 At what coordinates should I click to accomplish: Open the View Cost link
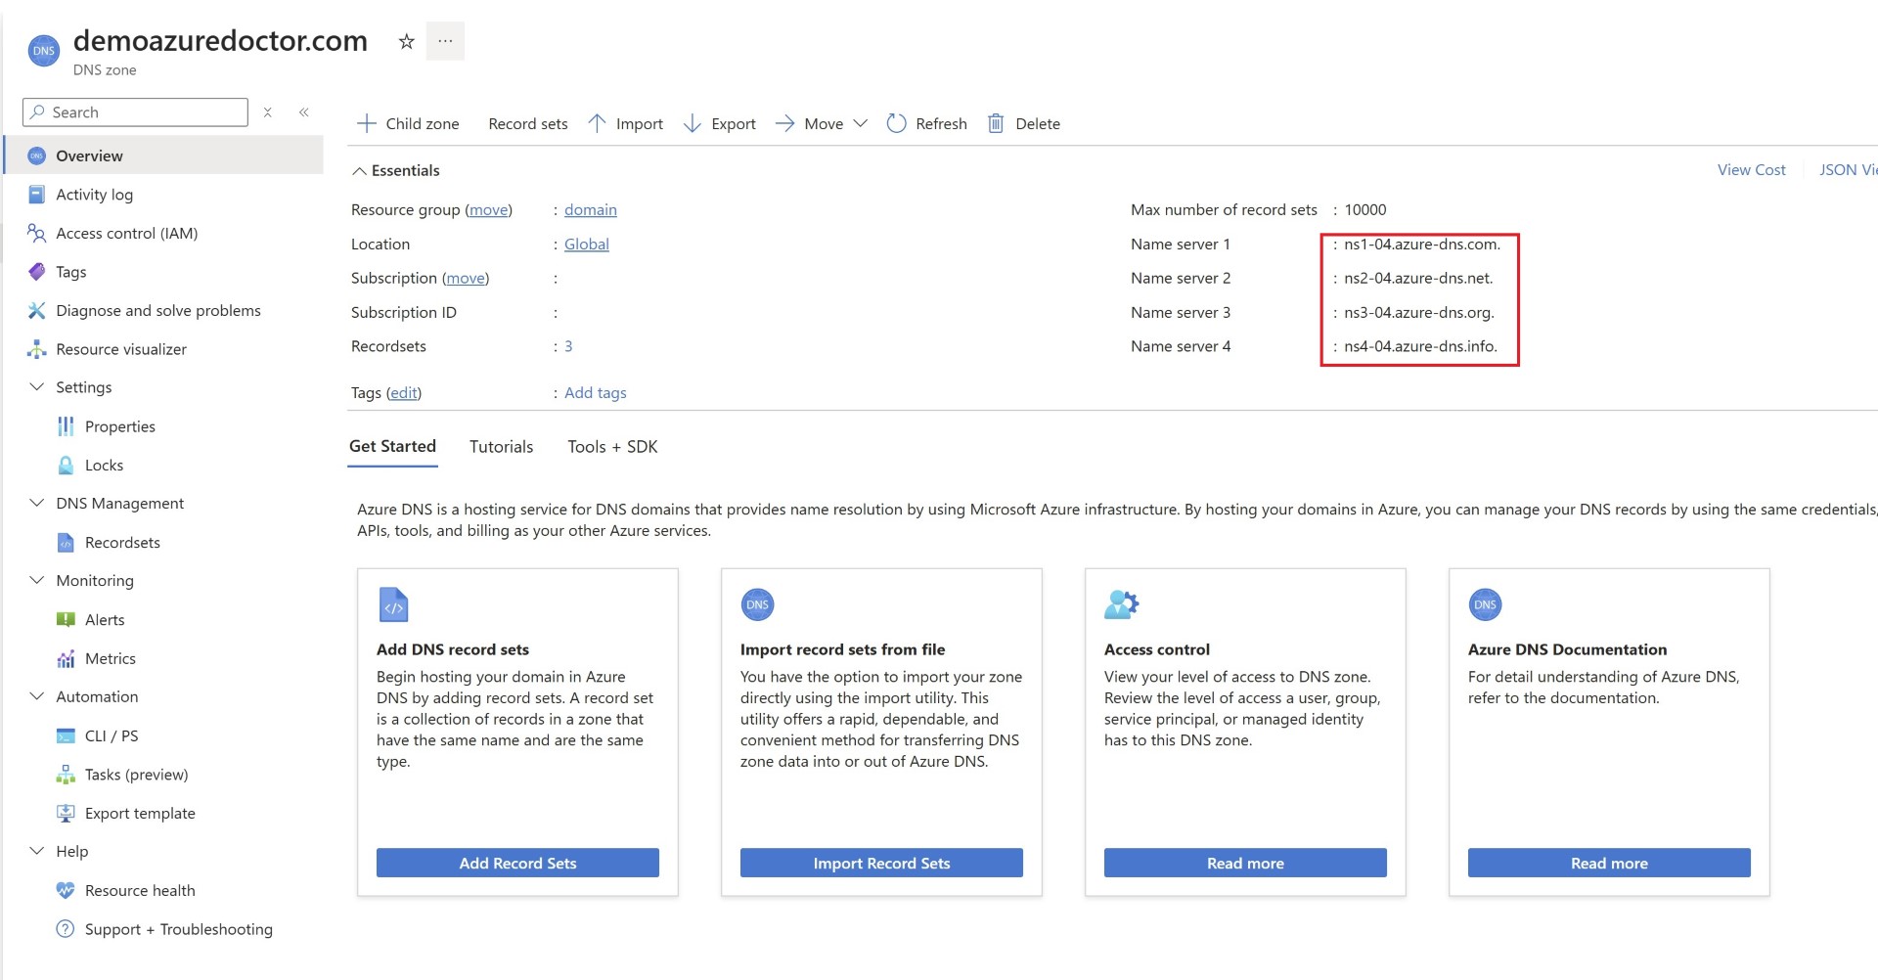click(x=1751, y=170)
